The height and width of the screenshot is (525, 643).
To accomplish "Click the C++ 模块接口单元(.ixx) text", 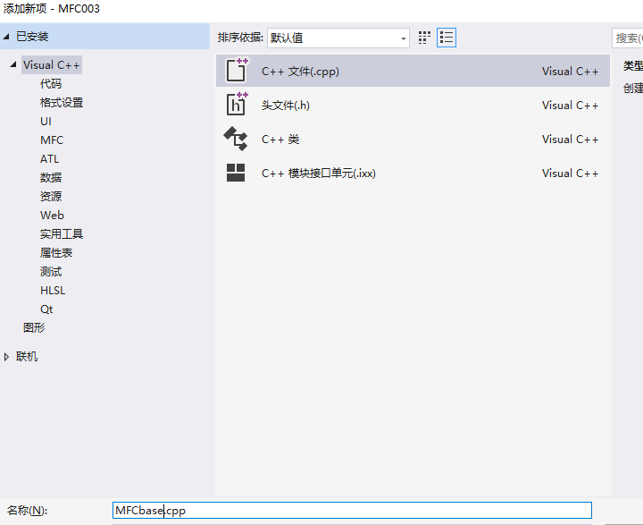I will click(319, 174).
